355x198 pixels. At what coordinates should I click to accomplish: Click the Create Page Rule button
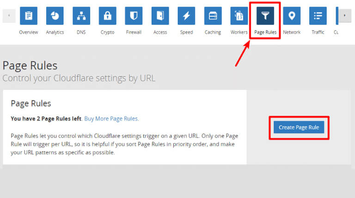(299, 128)
